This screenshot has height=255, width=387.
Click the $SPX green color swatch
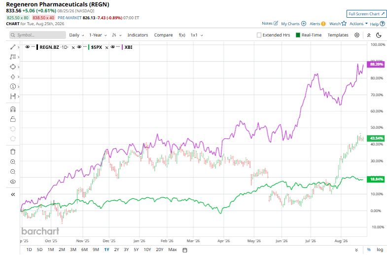[89, 47]
